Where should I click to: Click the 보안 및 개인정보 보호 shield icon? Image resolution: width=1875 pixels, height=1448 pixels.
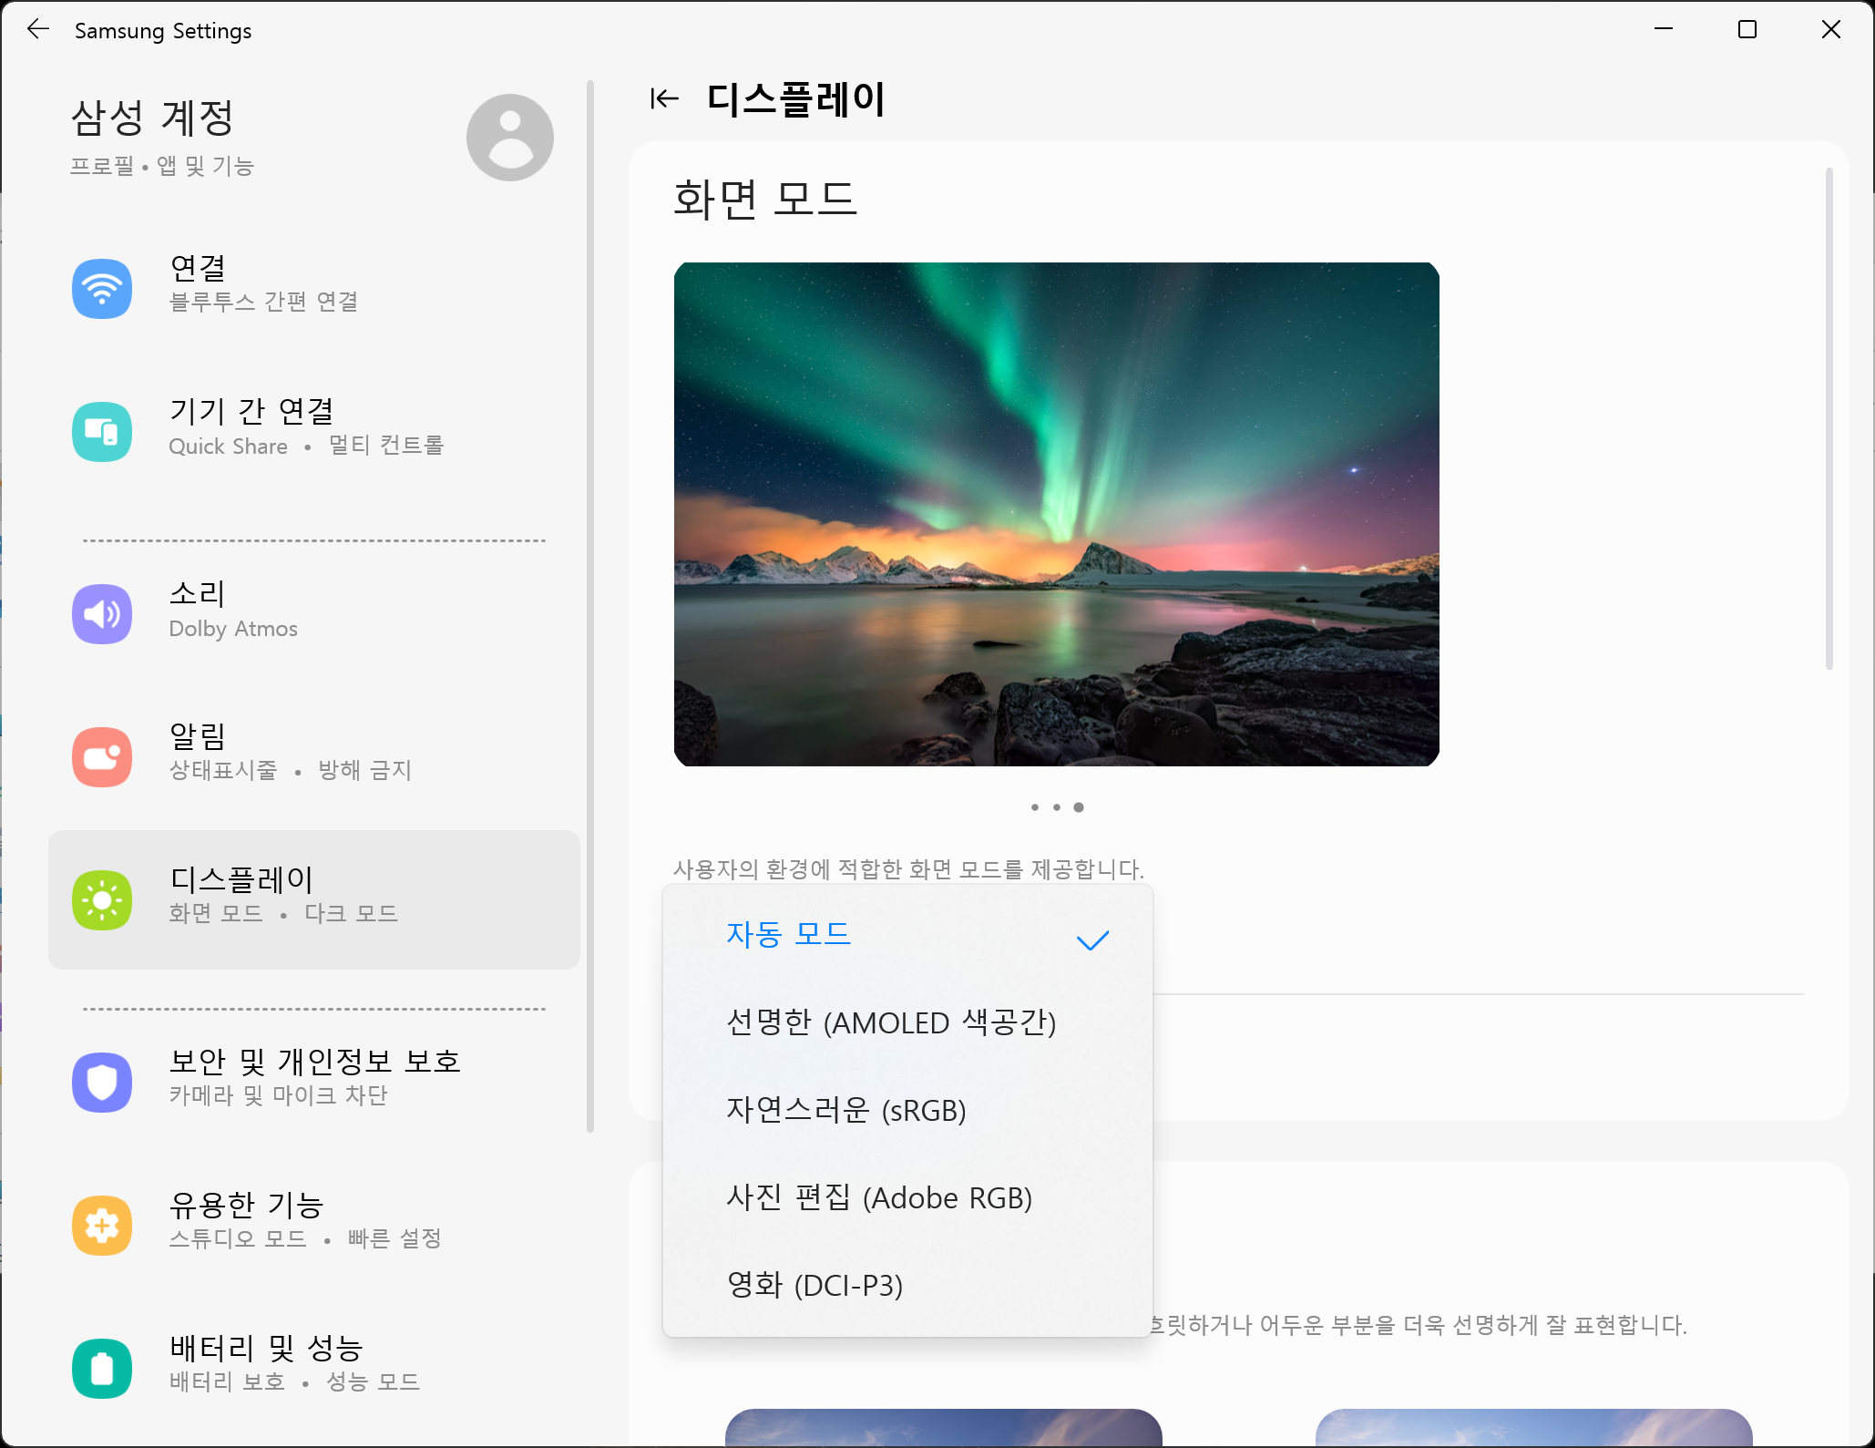tap(102, 1083)
